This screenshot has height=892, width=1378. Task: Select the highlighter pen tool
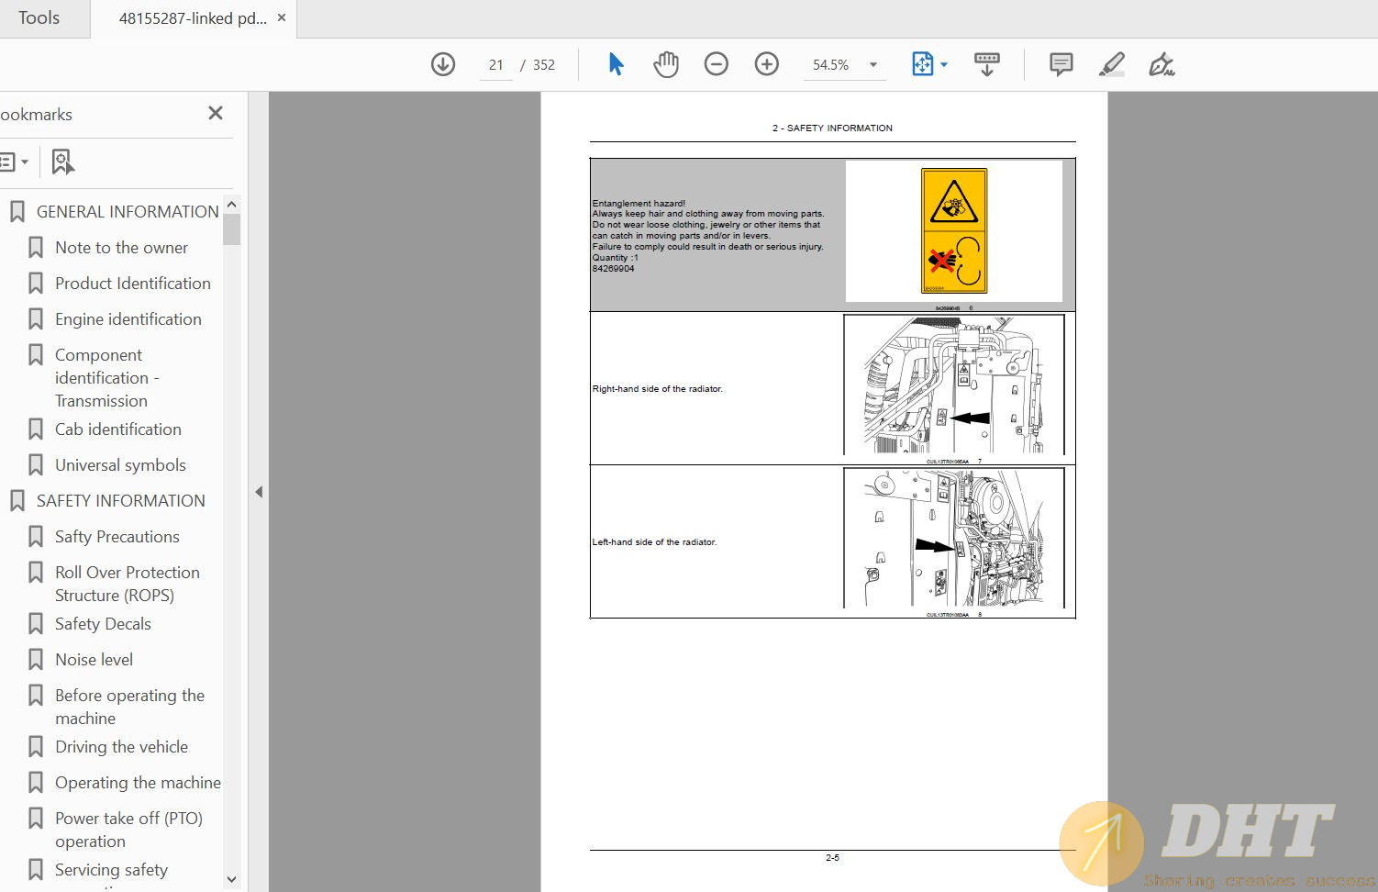pyautogui.click(x=1112, y=64)
